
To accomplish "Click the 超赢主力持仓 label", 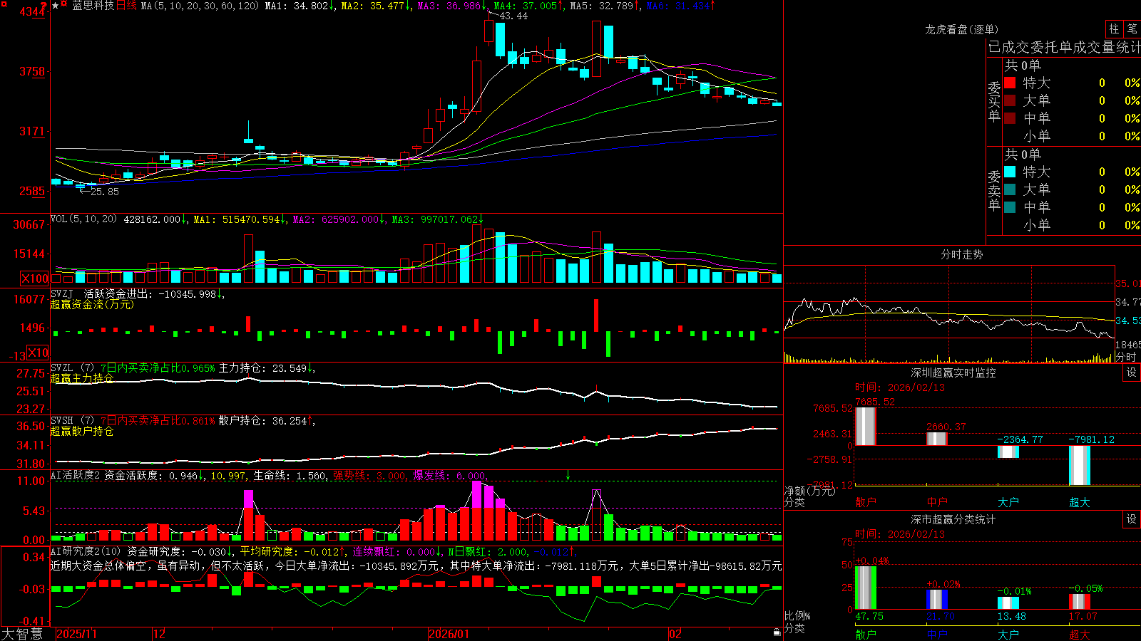I will [82, 379].
